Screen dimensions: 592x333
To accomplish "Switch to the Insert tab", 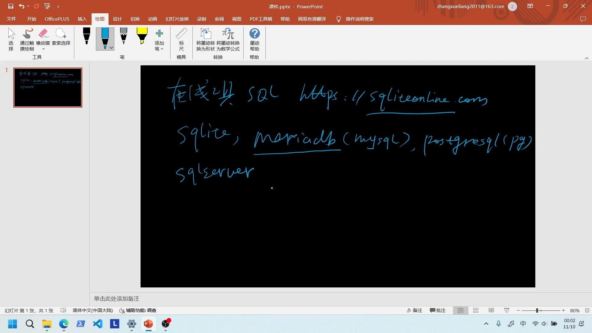I will (82, 19).
